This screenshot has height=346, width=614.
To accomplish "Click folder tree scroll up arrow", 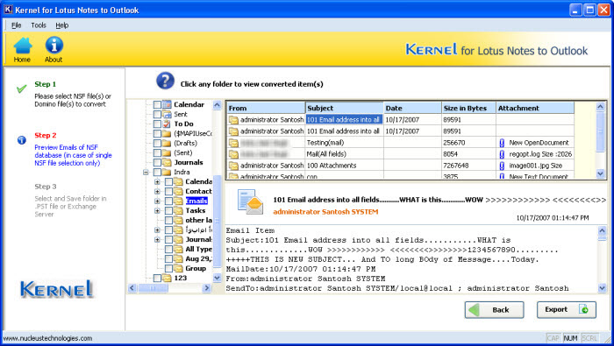I will [x=217, y=105].
